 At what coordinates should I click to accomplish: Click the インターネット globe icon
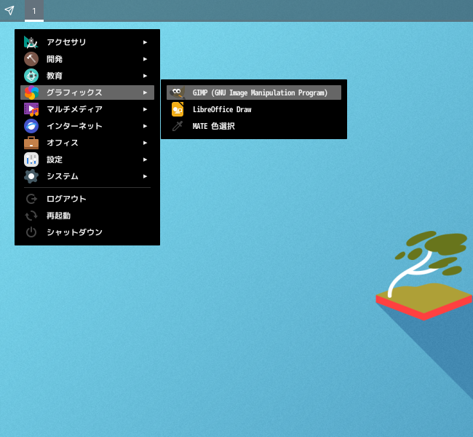pyautogui.click(x=31, y=126)
